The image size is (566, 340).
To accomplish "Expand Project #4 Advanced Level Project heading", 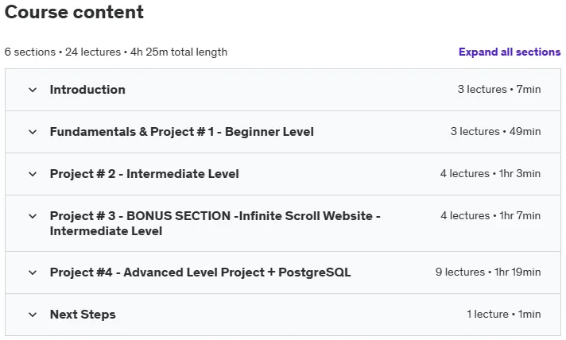I will click(x=200, y=272).
